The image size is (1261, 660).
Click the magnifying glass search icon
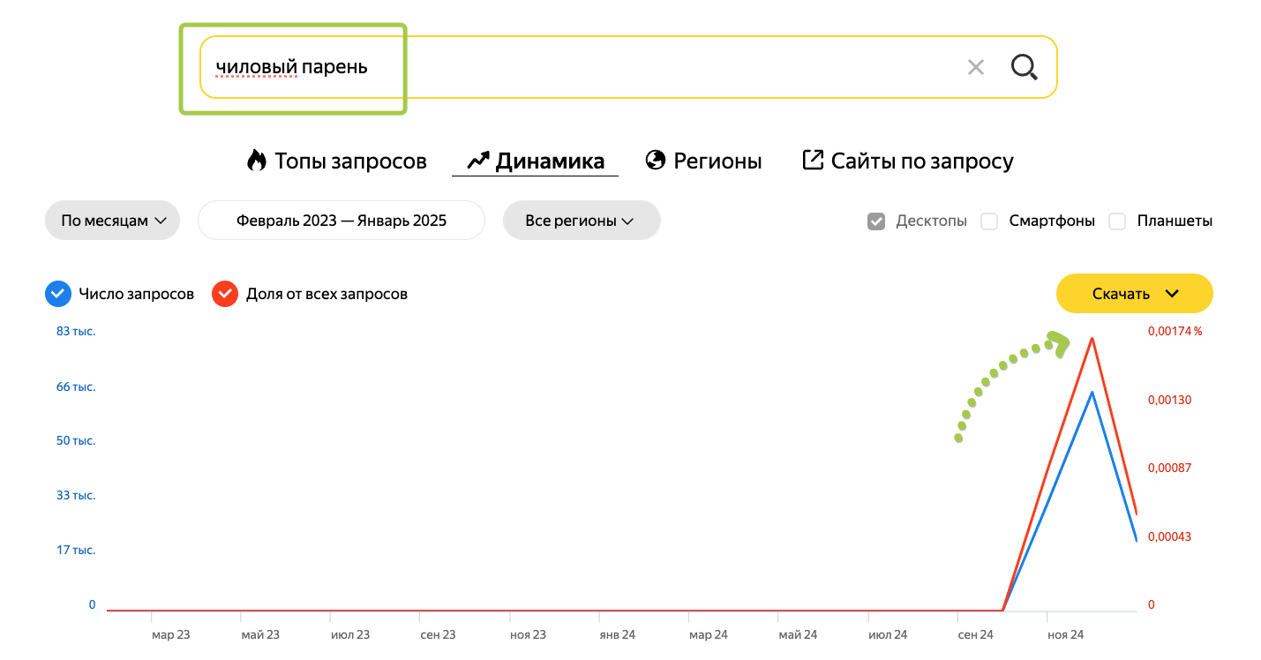point(1024,67)
